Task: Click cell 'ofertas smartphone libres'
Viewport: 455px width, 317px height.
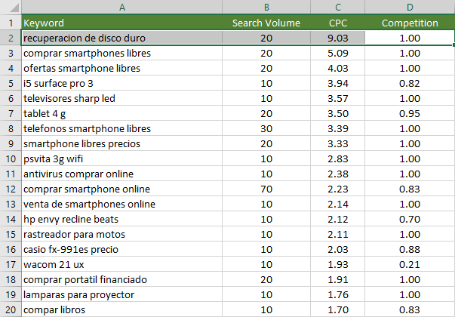Action: coord(122,68)
